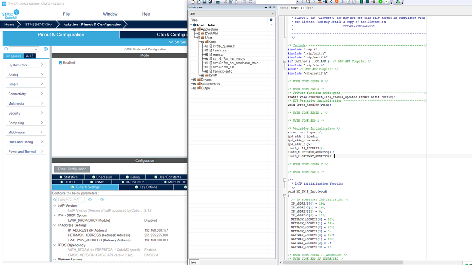This screenshot has height=265, width=472.
Task: Click the Toggle Breakpoint icon
Action: coord(373,1)
